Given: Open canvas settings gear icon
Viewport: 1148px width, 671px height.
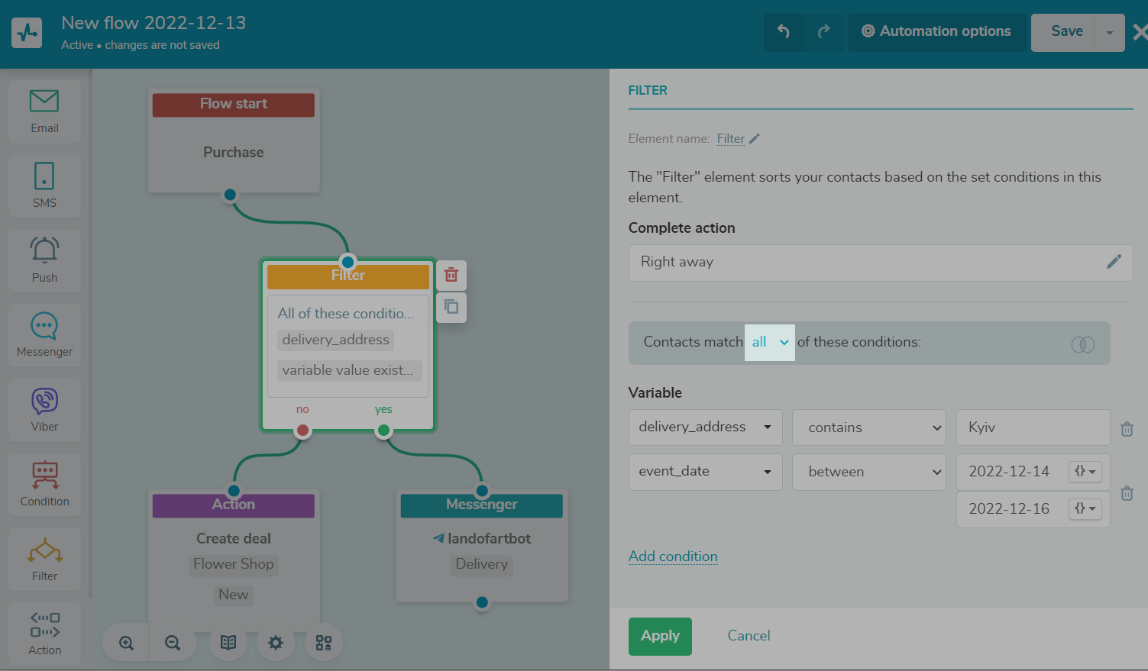Looking at the screenshot, I should (276, 643).
